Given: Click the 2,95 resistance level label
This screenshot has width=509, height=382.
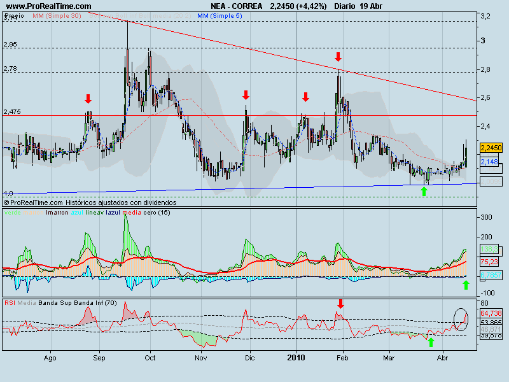Looking at the screenshot, I should [x=10, y=44].
